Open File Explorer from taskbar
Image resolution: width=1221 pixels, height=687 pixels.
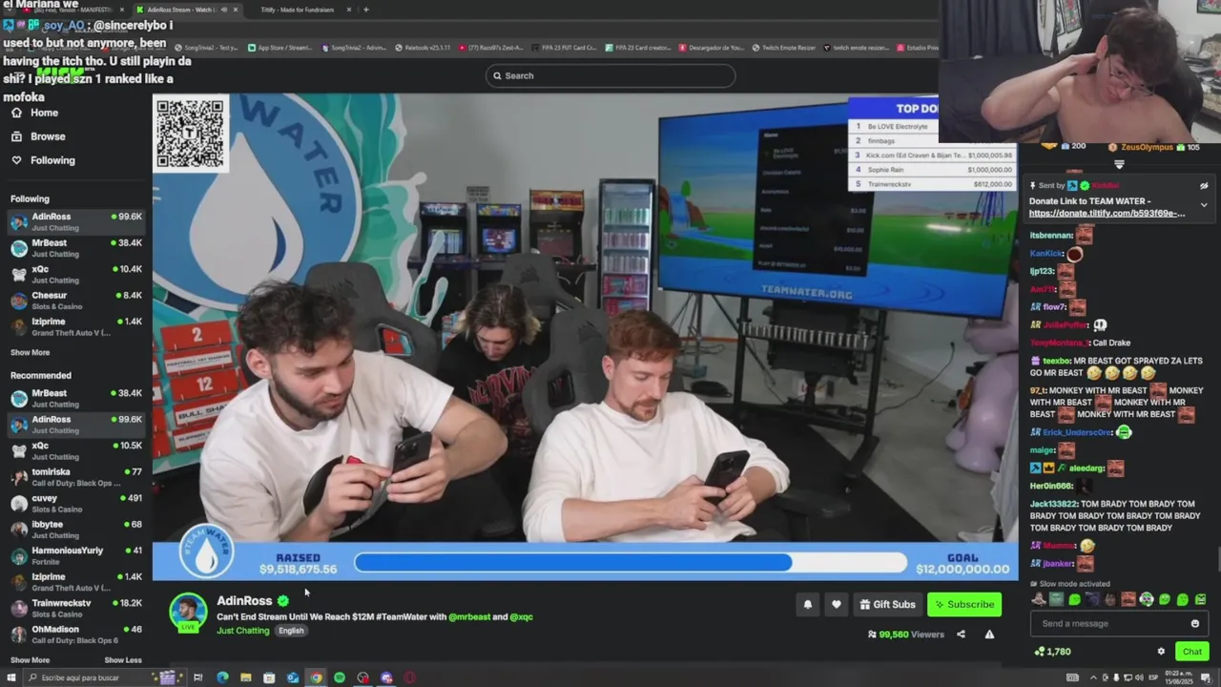pos(245,677)
